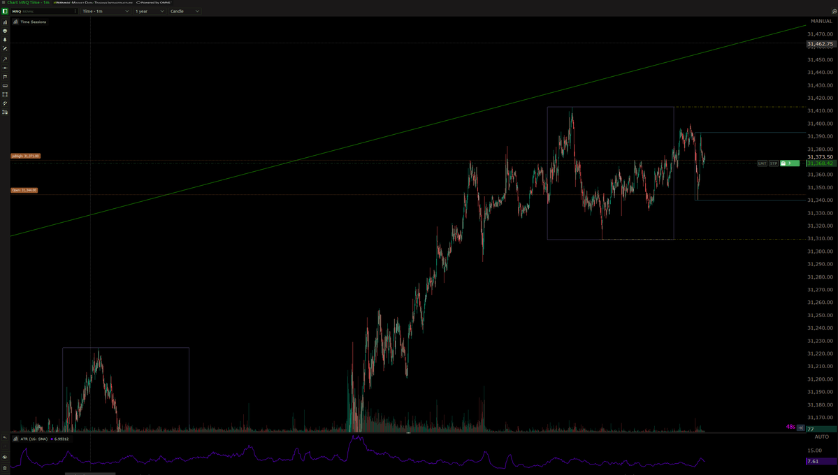
Task: Click the LMT order button
Action: coord(762,163)
